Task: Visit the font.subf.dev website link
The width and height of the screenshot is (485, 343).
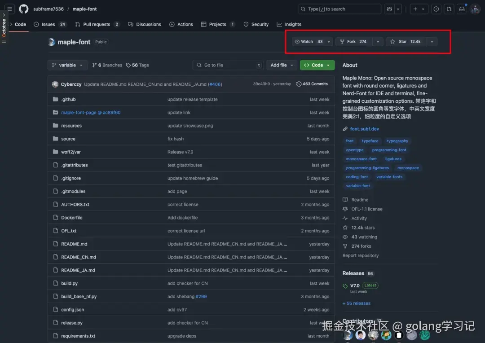Action: coord(364,129)
